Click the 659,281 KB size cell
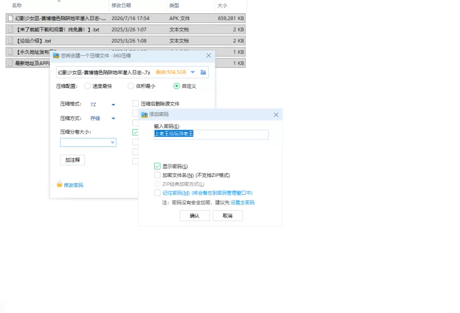This screenshot has width=460, height=313. coord(231,18)
